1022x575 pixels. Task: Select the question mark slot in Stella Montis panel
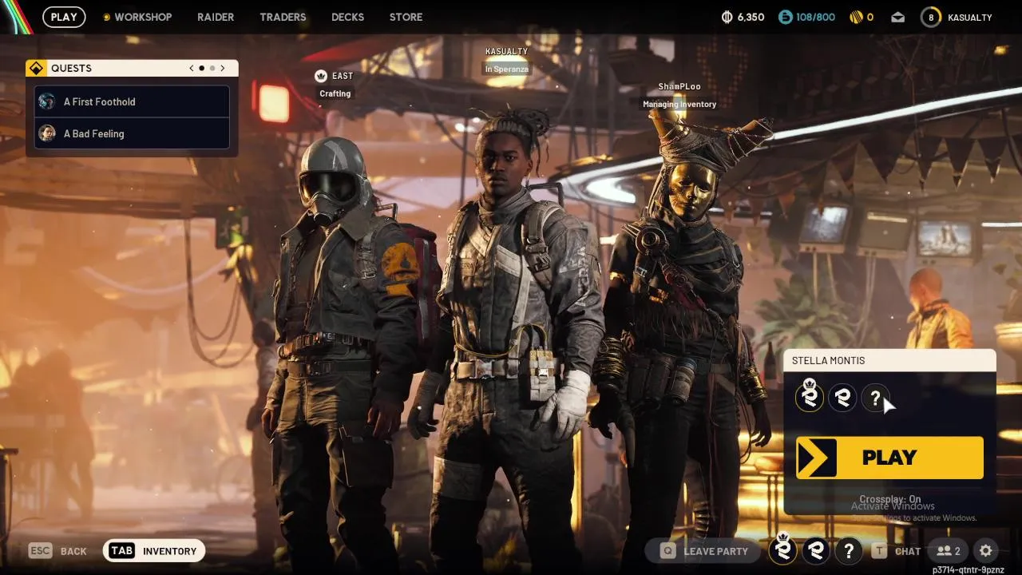(875, 398)
